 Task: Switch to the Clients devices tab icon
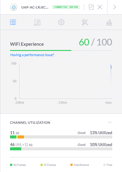click(37, 23)
